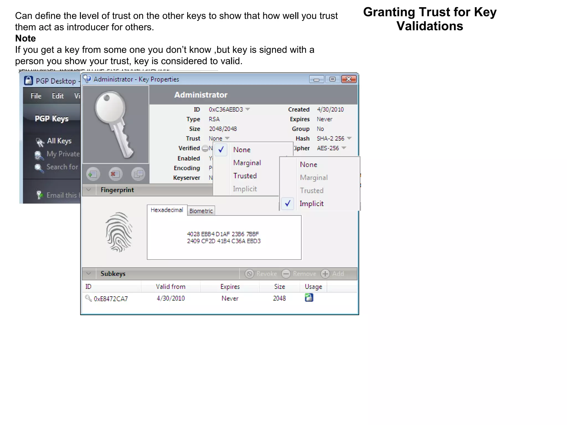
Task: Collapse the Fingerprint section
Action: 89,190
